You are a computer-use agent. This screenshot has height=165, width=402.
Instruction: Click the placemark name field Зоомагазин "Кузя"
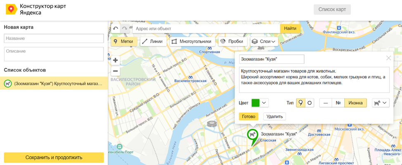click(272, 59)
